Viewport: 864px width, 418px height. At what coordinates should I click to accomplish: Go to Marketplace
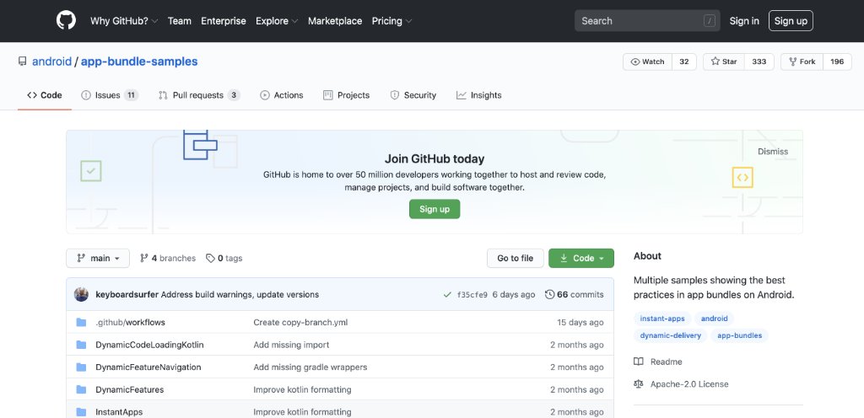pyautogui.click(x=335, y=21)
